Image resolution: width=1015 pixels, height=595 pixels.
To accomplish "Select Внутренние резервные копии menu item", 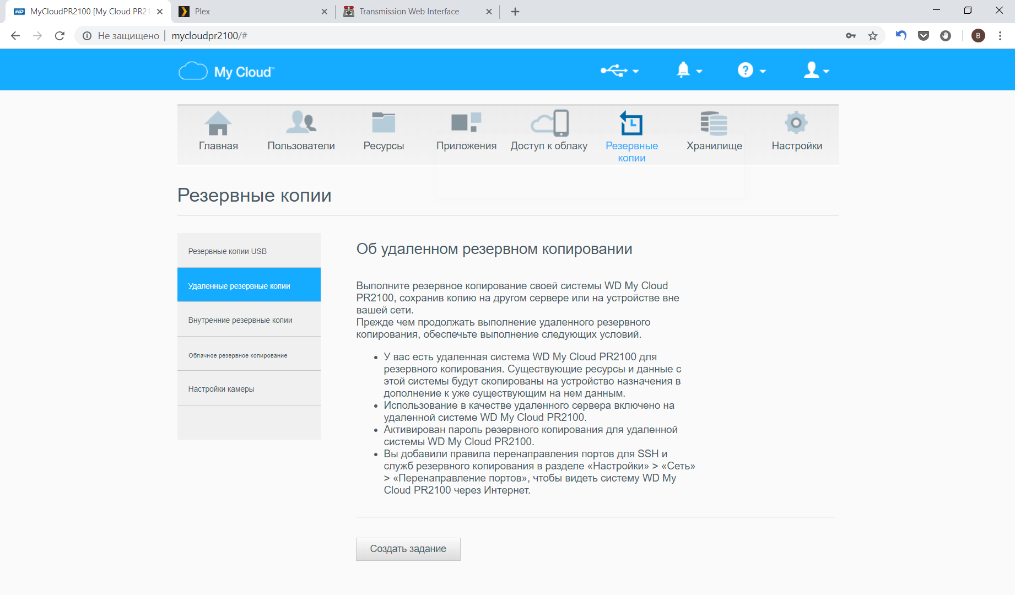I will 249,320.
